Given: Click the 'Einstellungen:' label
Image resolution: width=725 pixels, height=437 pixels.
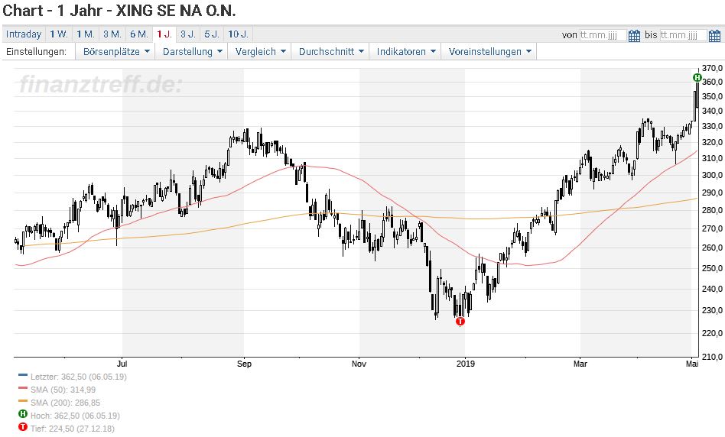Looking at the screenshot, I should pos(36,52).
